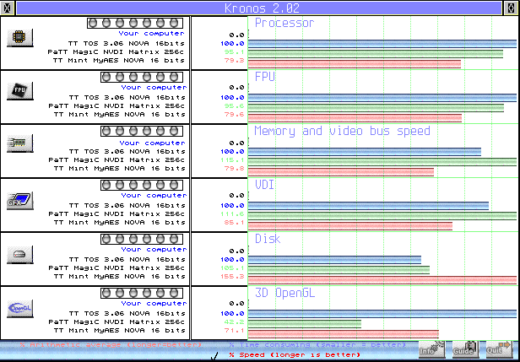Click the FPU score 79.6
Image resolution: width=520 pixels, height=362 pixels.
click(x=232, y=115)
